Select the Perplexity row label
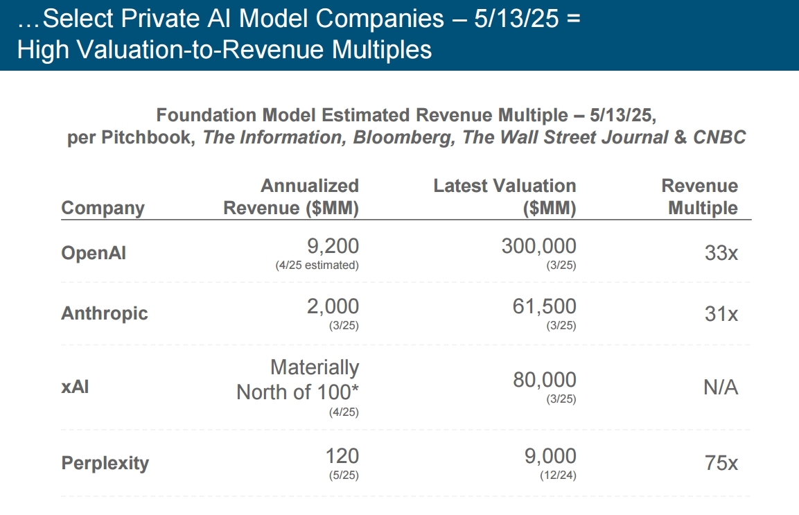The image size is (799, 515). click(x=105, y=462)
